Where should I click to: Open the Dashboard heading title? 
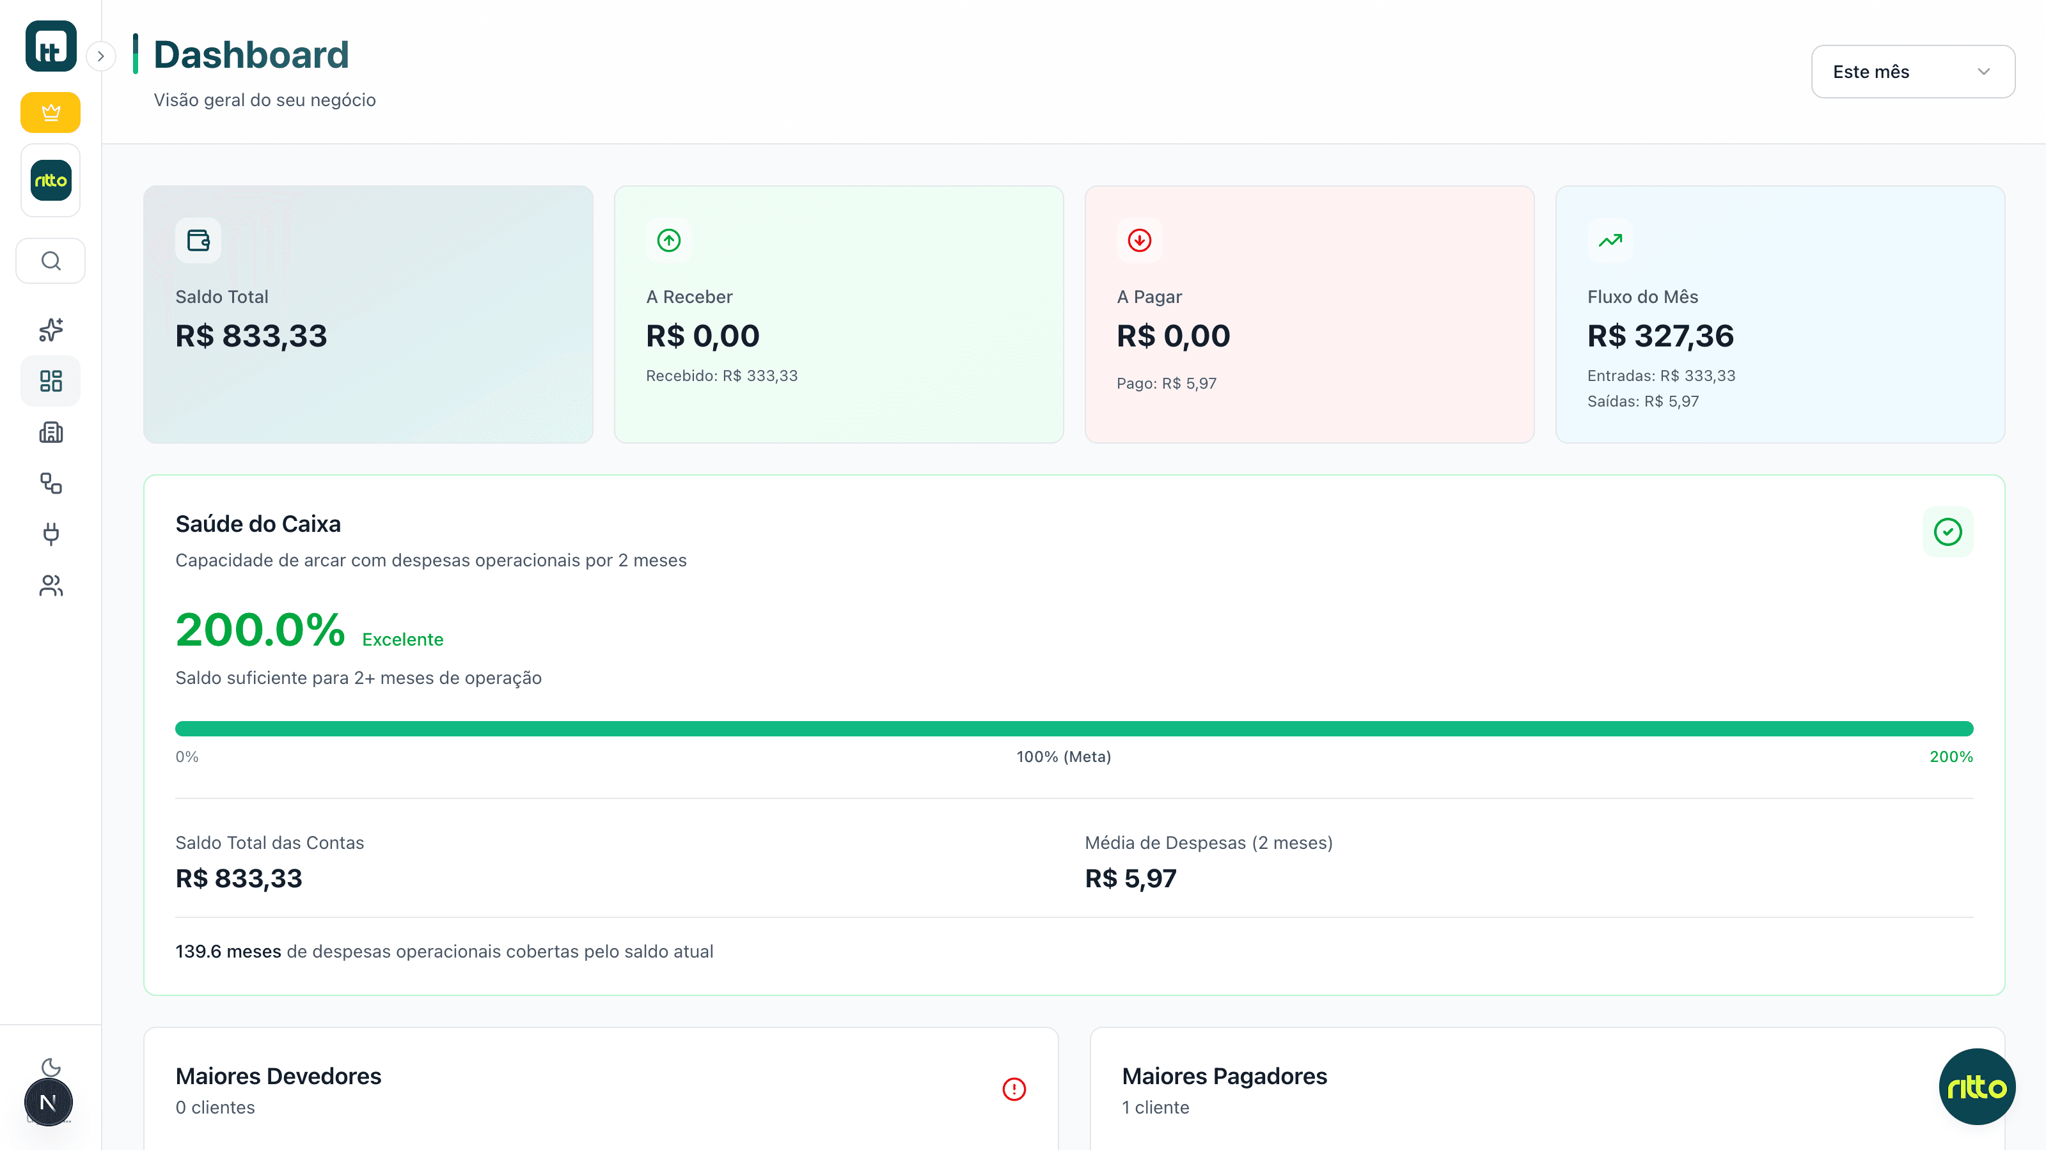pos(251,54)
